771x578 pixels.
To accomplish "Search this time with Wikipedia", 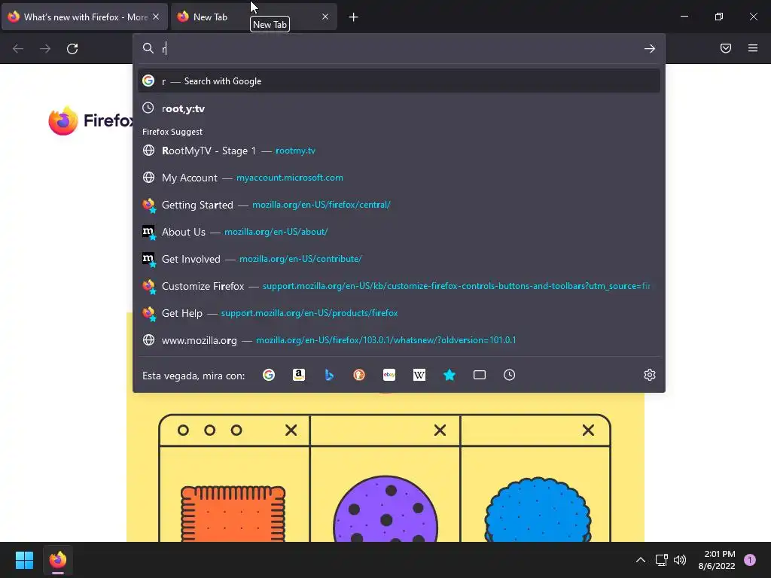I will (x=419, y=375).
